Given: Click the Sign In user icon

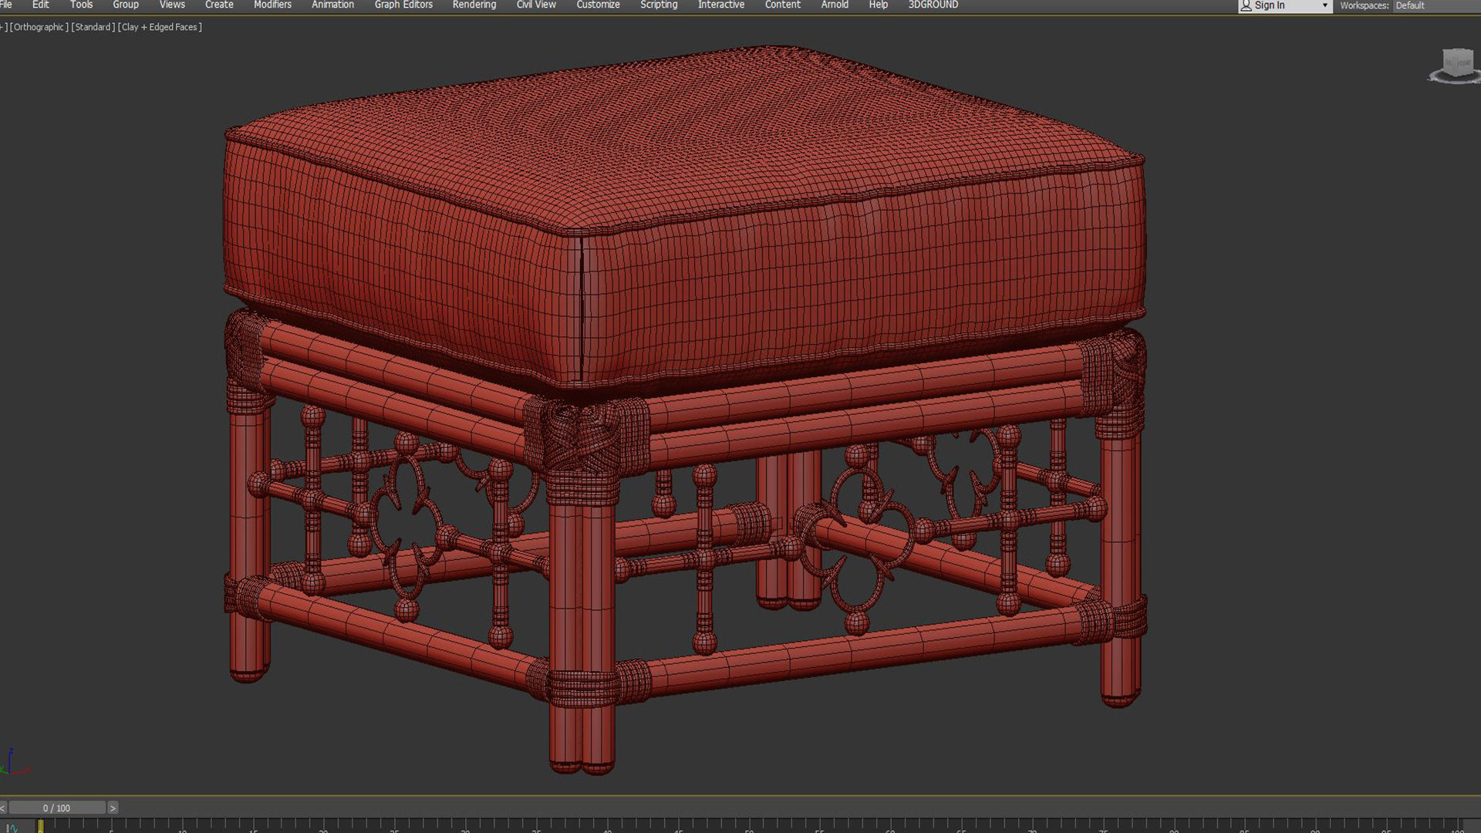Looking at the screenshot, I should pos(1246,5).
